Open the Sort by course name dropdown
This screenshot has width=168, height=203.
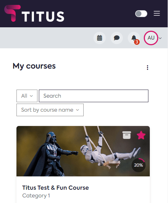(50, 110)
